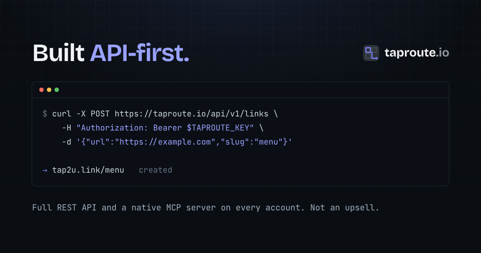This screenshot has height=253, width=481.
Task: Click the taproute.io logo icon
Action: click(x=371, y=53)
